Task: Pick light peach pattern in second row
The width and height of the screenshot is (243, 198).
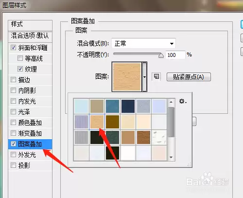Action: point(143,122)
